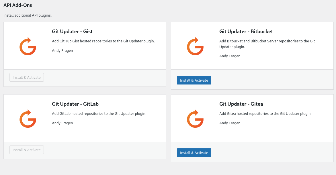The width and height of the screenshot is (336, 175).
Task: Click the disabled Gist Install & Activate button
Action: [26, 77]
